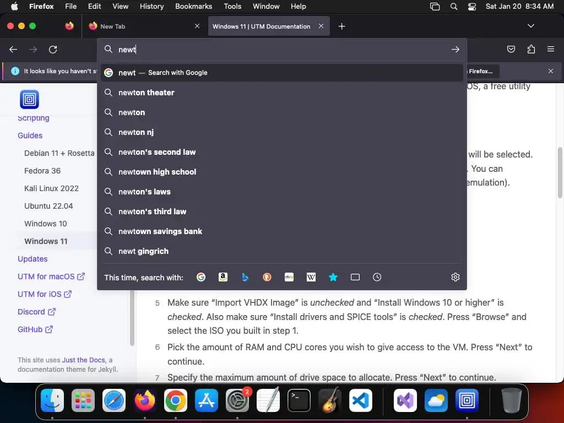The width and height of the screenshot is (564, 423).
Task: Open the Kali Linux 2022 guide
Action: [51, 188]
